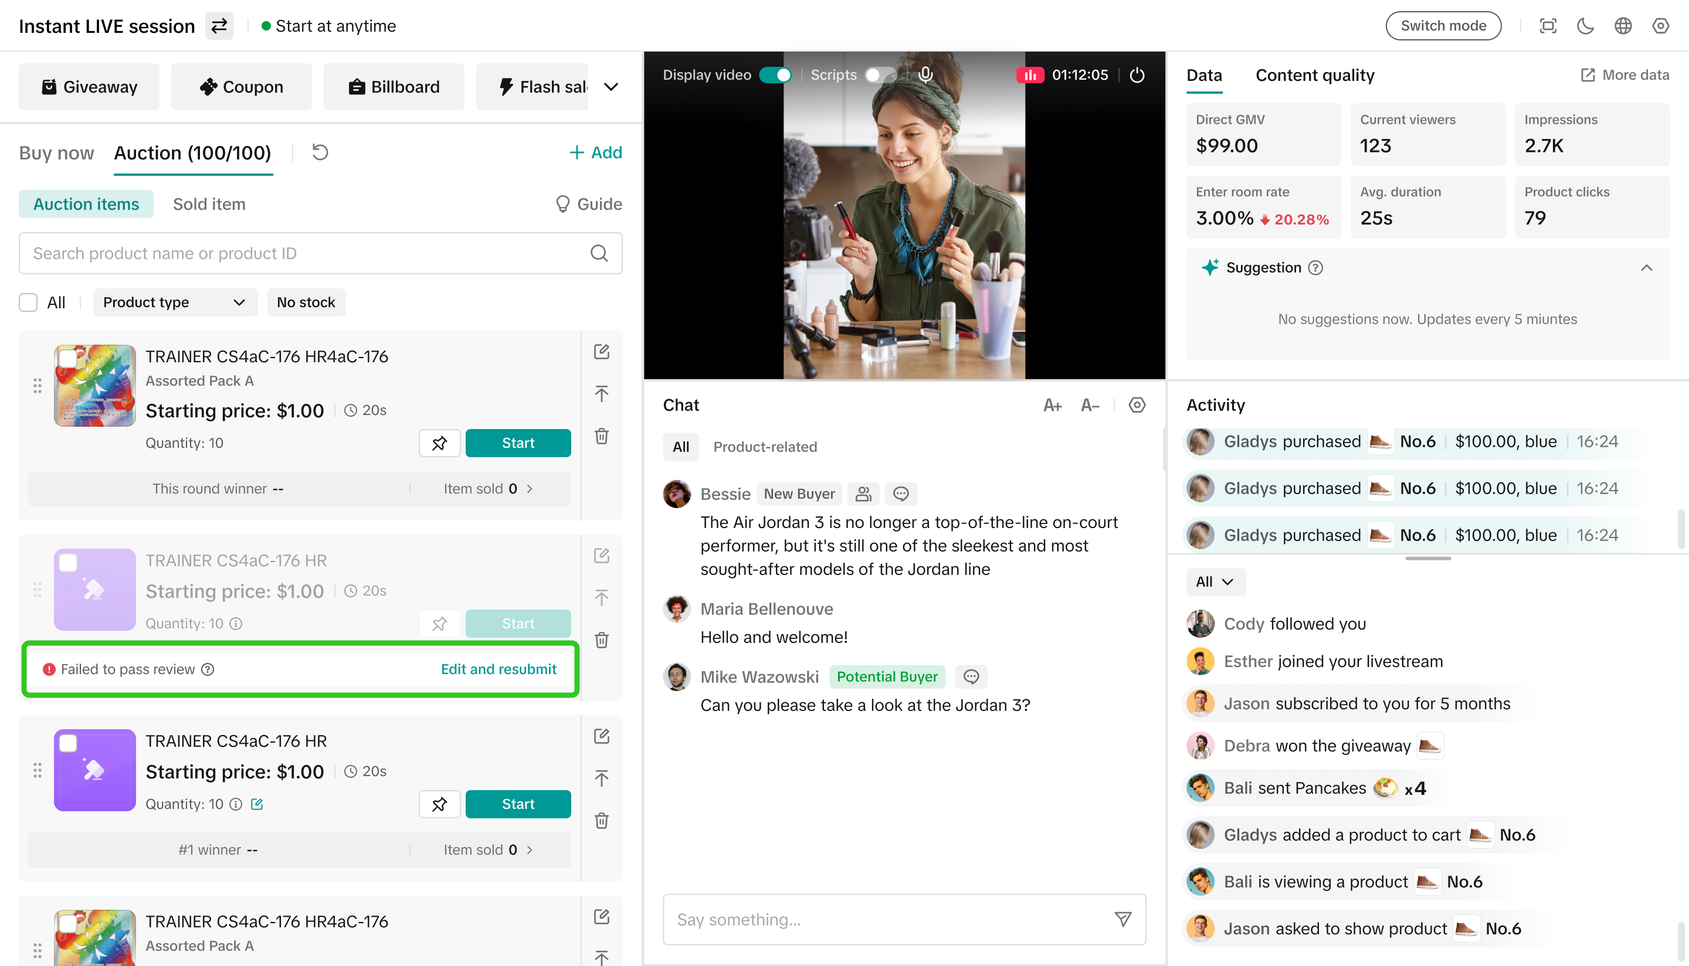Click the search magnifier icon
The height and width of the screenshot is (966, 1689).
(599, 253)
